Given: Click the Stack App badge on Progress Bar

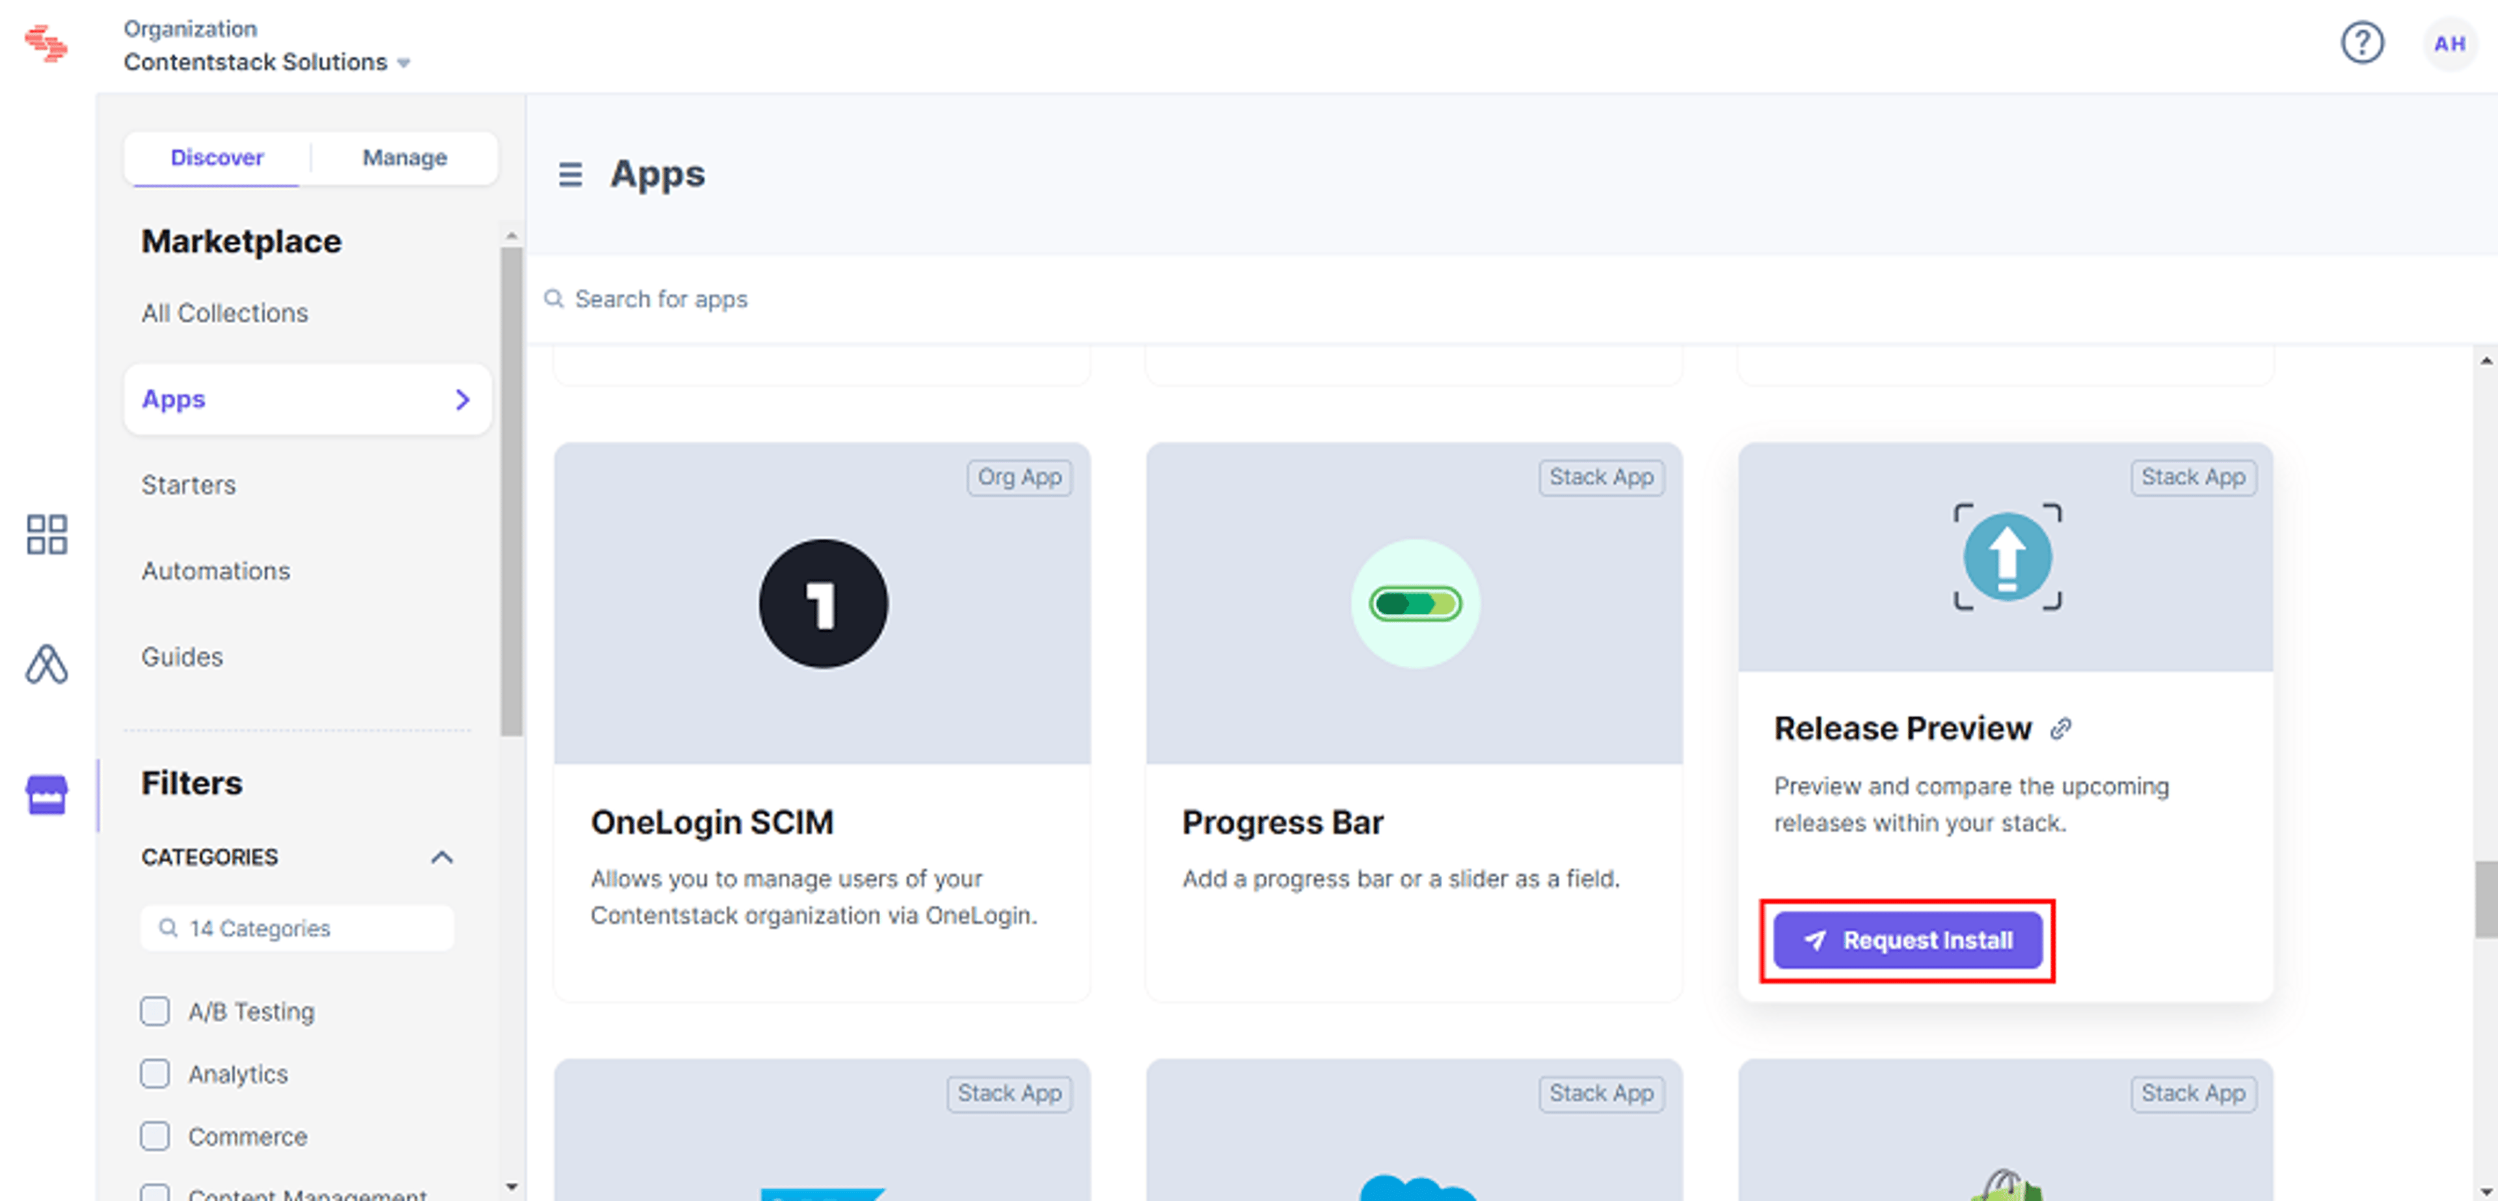Looking at the screenshot, I should click(1601, 477).
